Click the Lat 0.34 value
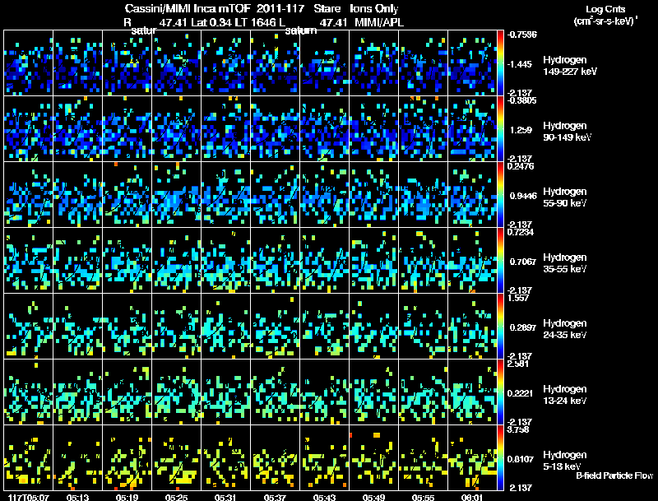This screenshot has height=501, width=658. point(212,22)
